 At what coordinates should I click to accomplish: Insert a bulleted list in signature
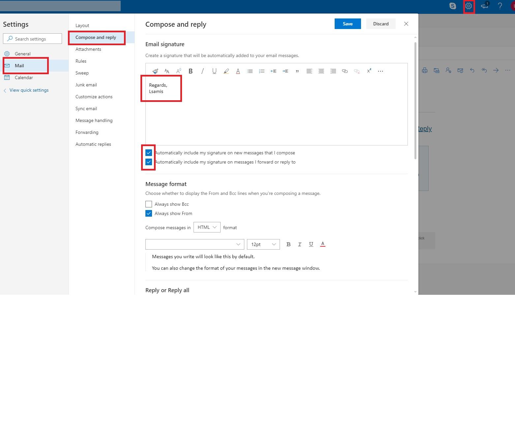[x=250, y=71]
